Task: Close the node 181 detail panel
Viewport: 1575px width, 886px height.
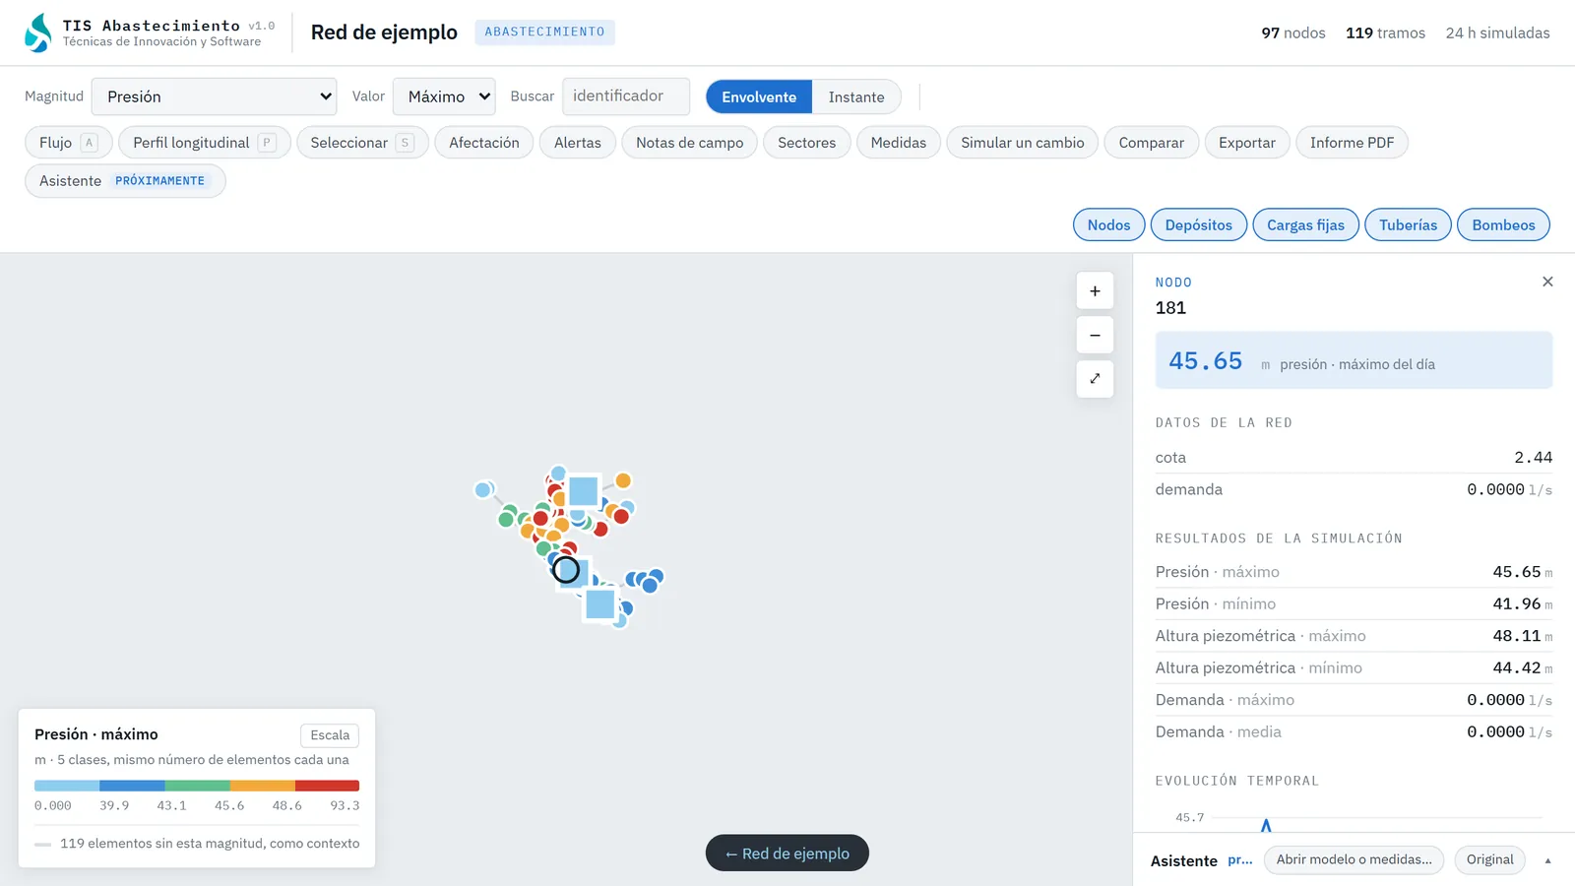Action: coord(1547,282)
